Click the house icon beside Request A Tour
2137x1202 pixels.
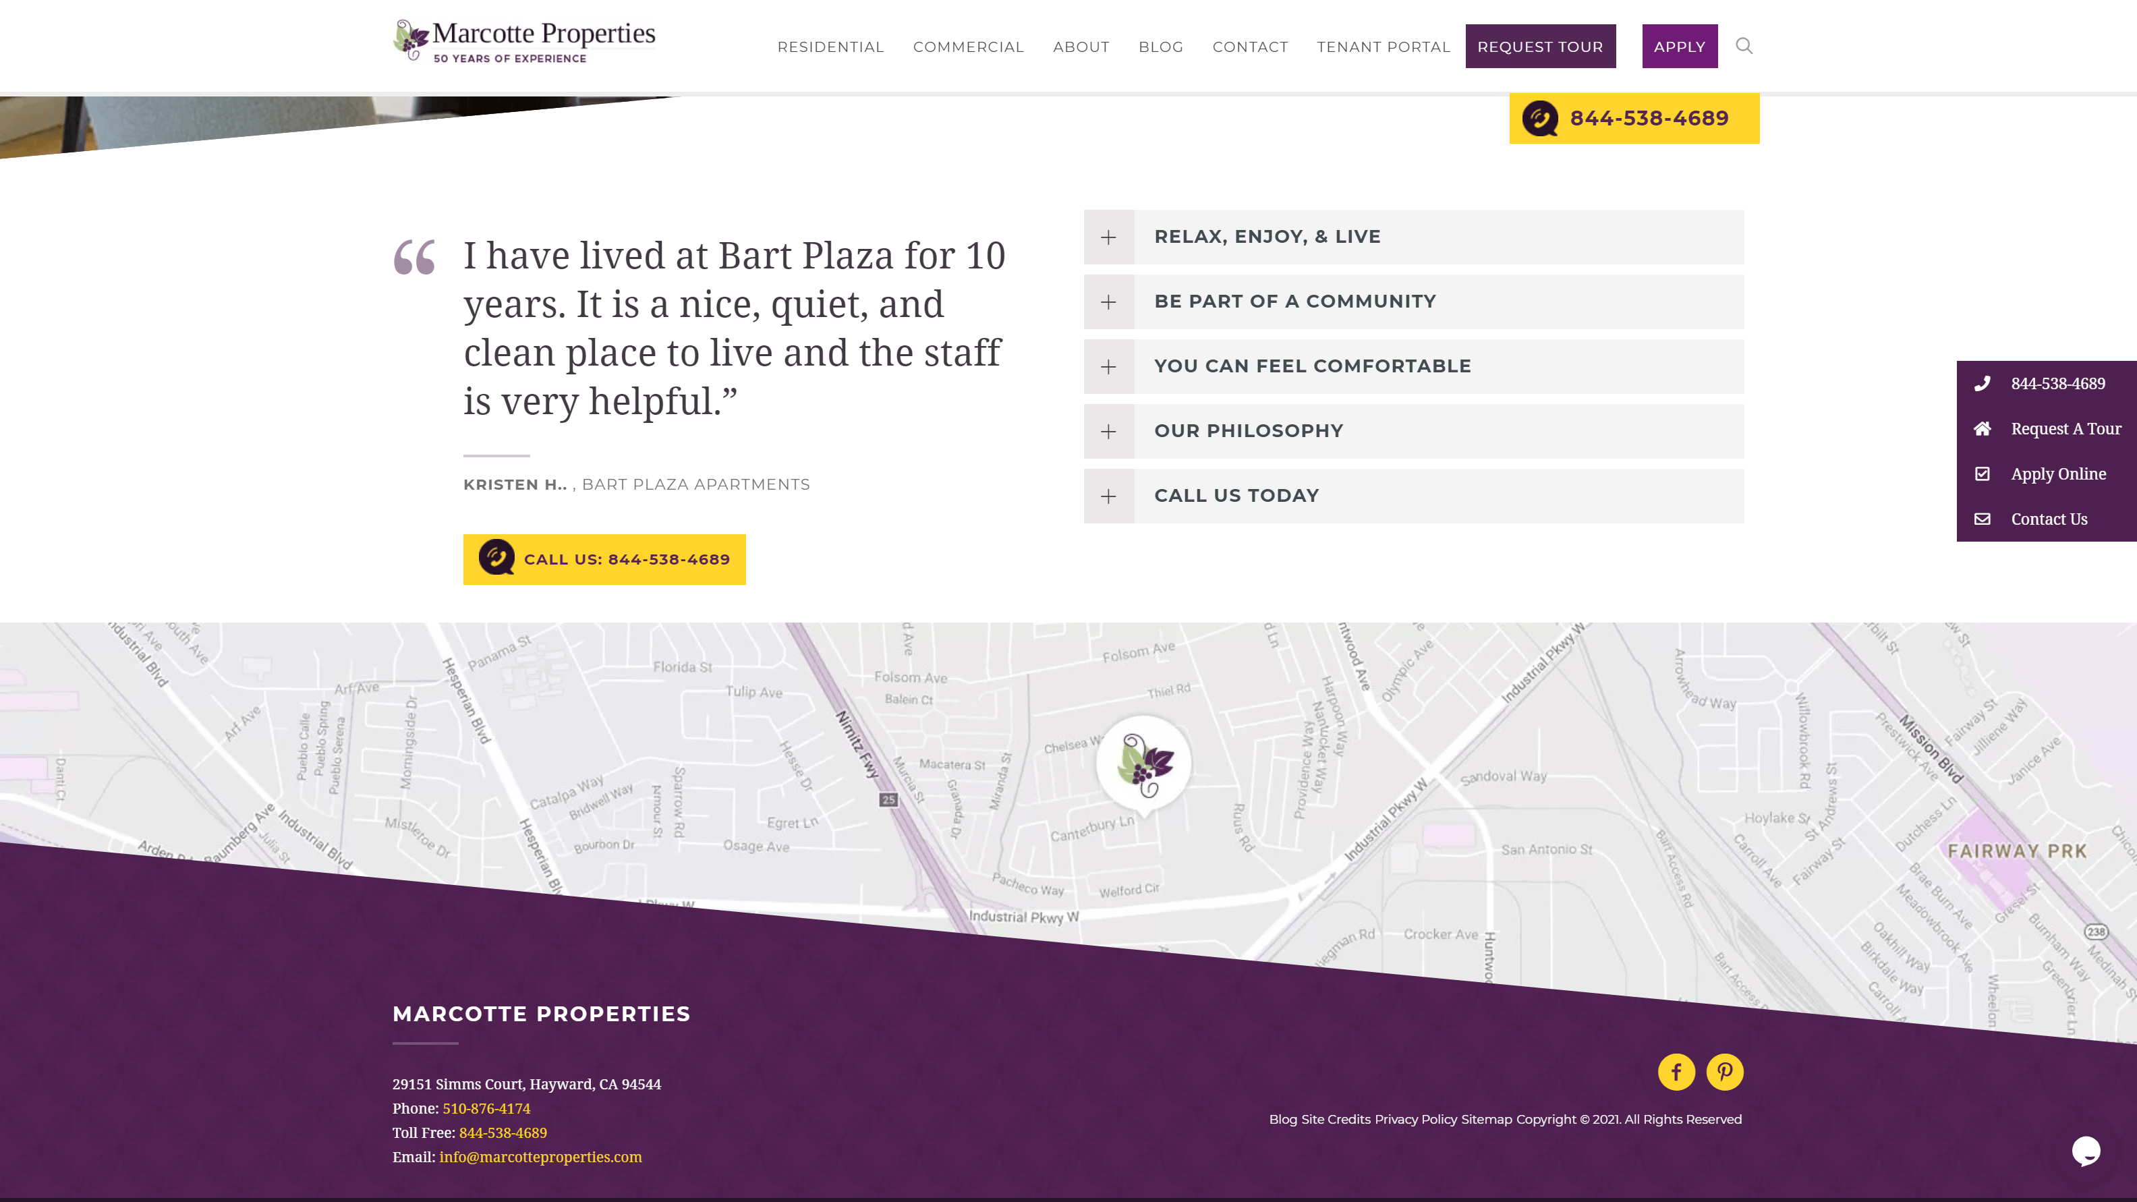click(1982, 429)
